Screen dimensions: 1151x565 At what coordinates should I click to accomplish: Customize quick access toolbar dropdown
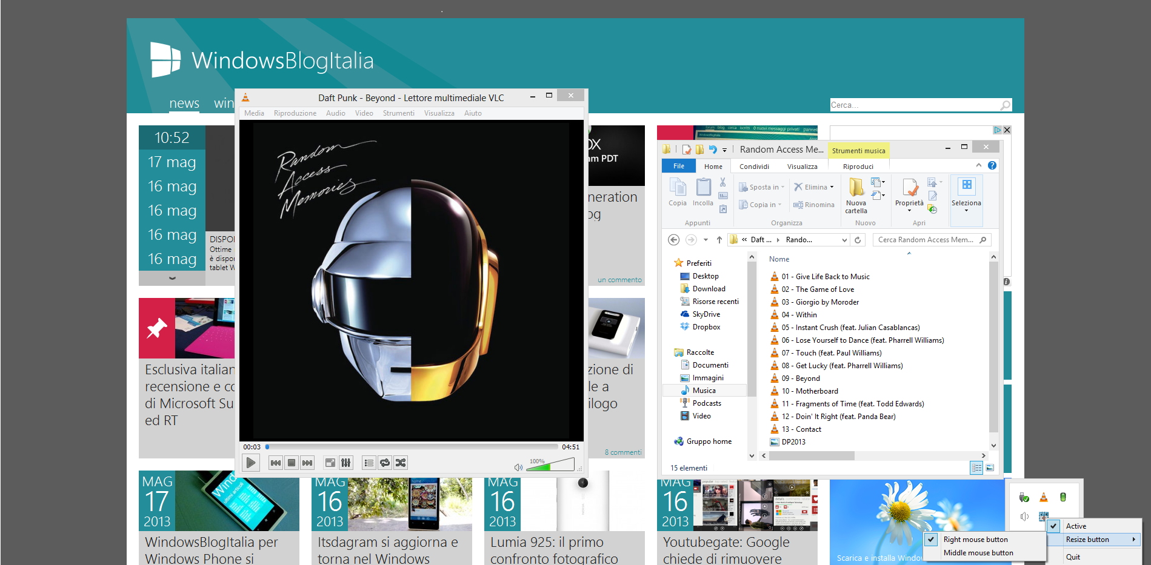(x=724, y=150)
